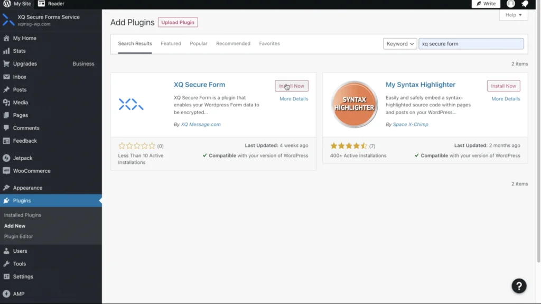Click the Upload Plugin button
This screenshot has height=304, width=541.
click(178, 22)
